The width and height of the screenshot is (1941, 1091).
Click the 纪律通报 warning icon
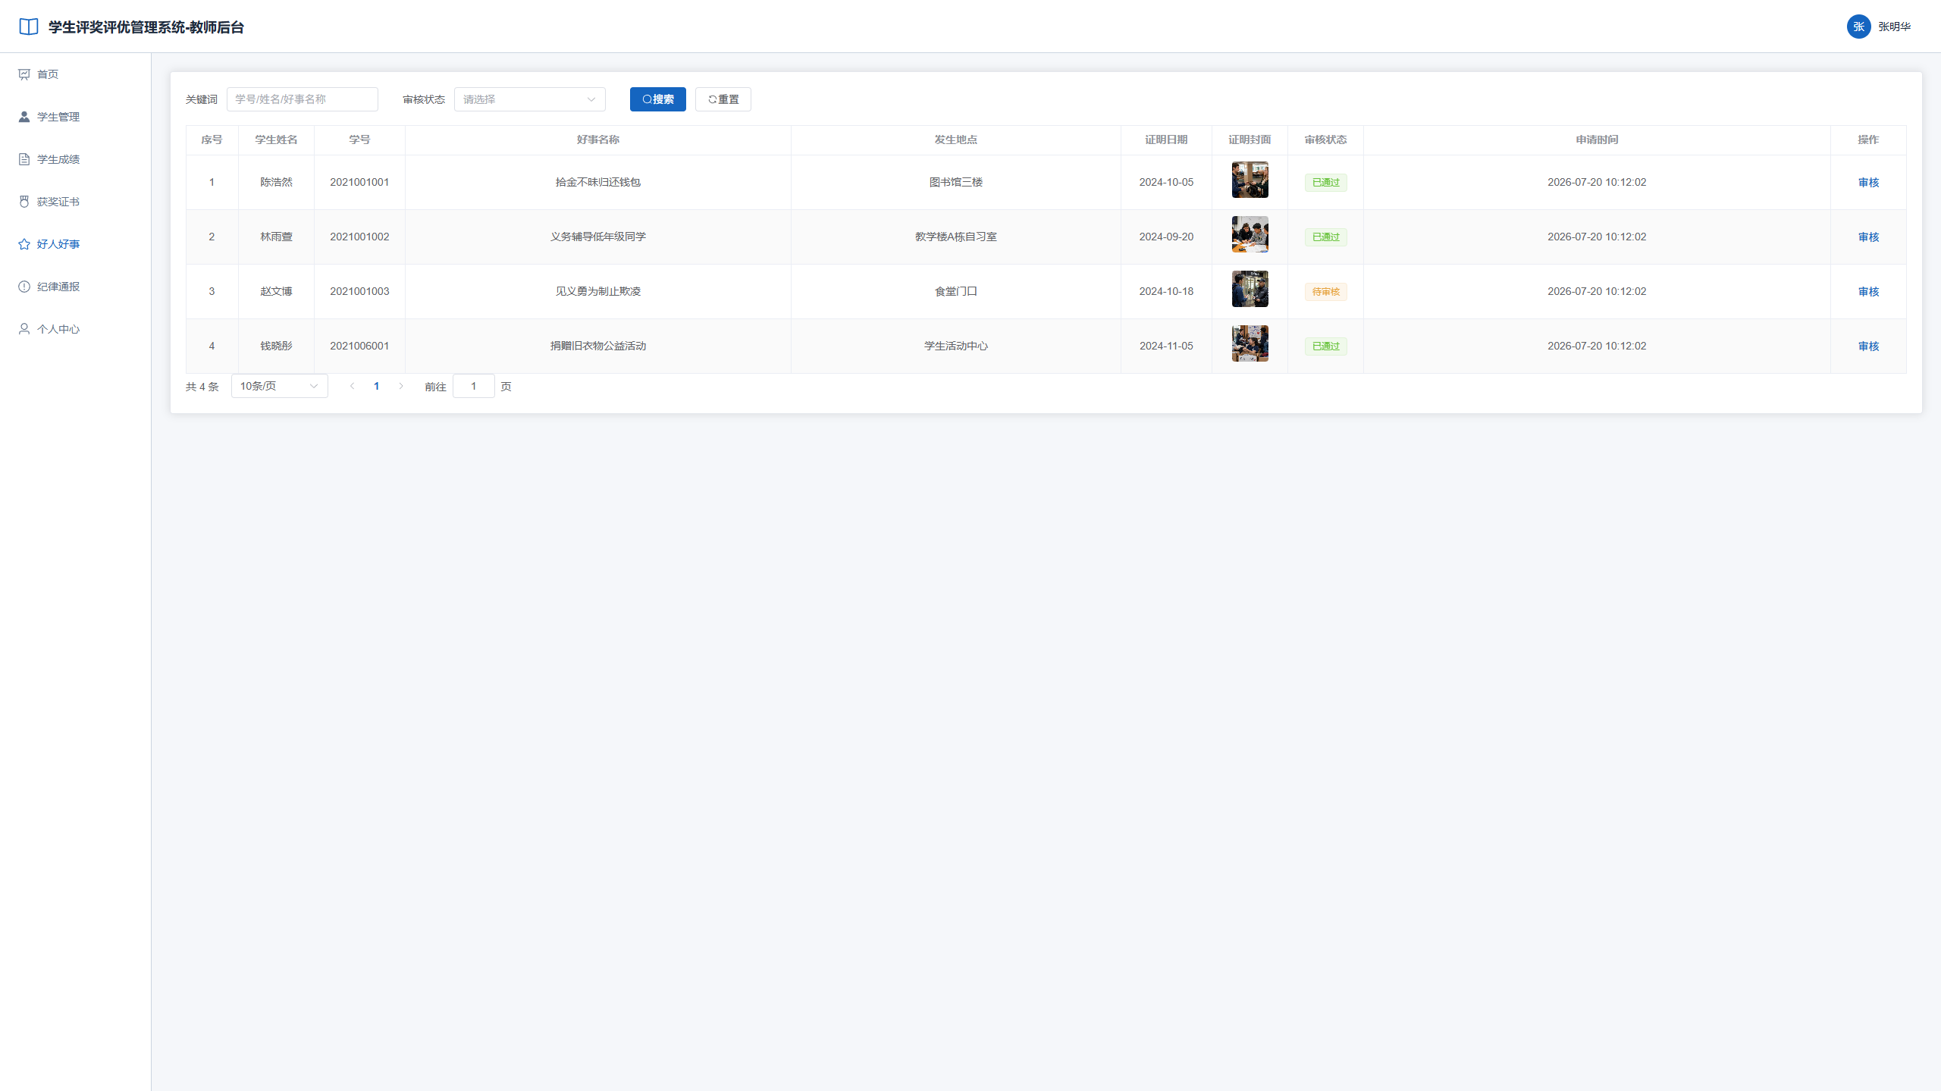click(x=24, y=287)
